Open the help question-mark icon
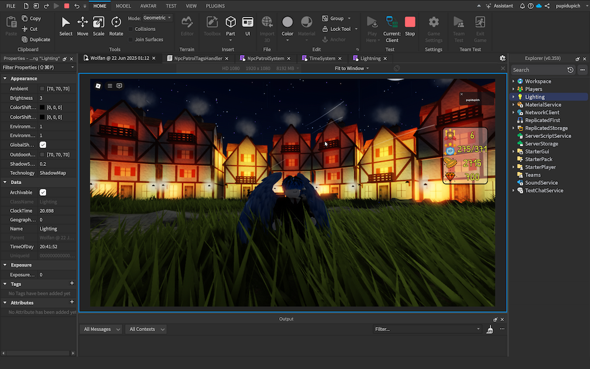This screenshot has height=369, width=590. pos(530,6)
